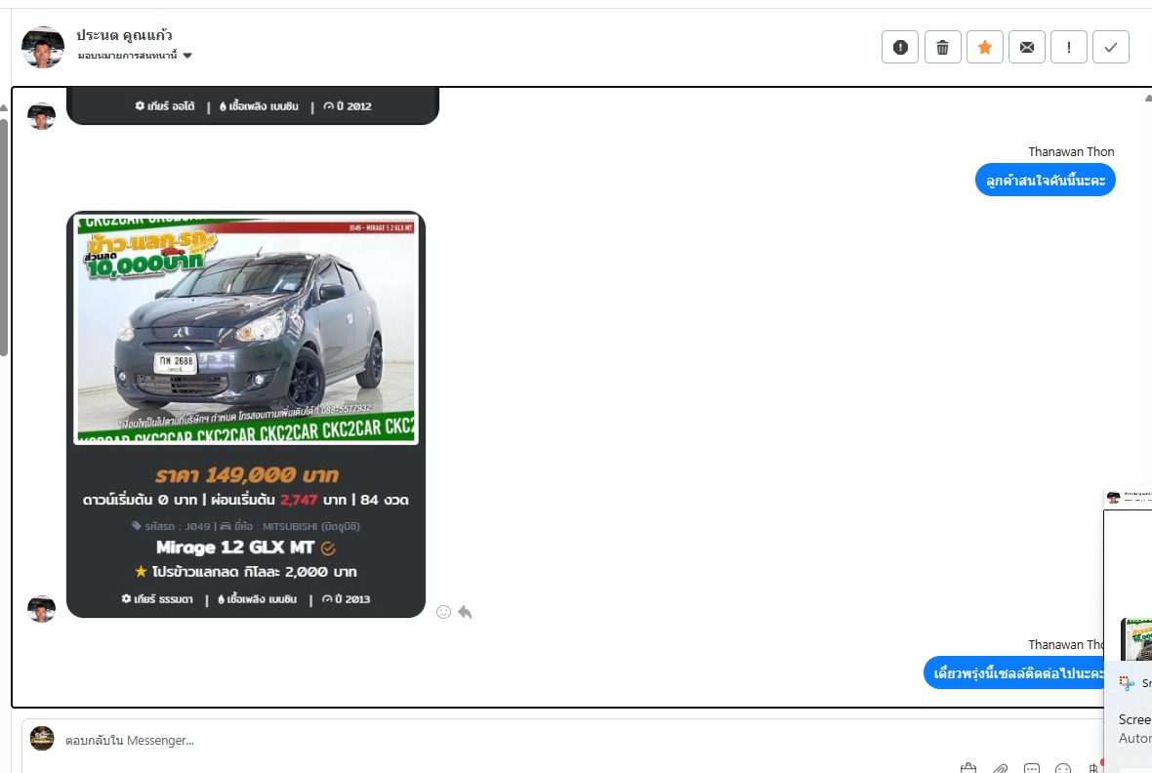Click the spam report octagon icon
Viewport: 1152px width, 773px height.
(899, 47)
